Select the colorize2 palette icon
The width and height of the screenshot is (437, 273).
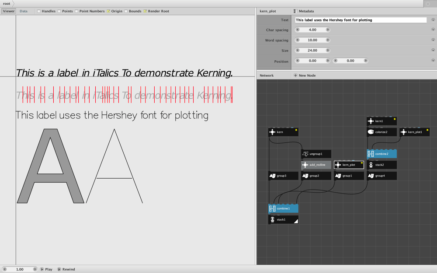coord(371,132)
